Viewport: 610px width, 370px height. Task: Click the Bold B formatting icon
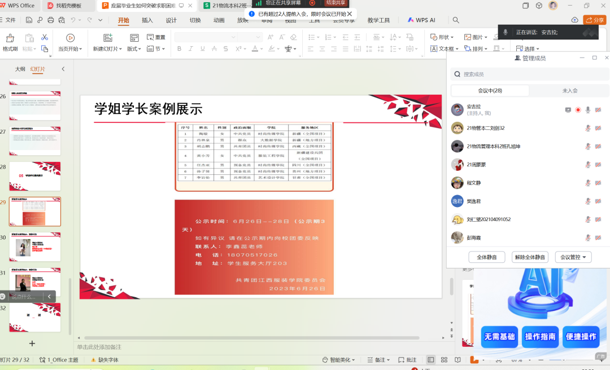click(x=179, y=49)
